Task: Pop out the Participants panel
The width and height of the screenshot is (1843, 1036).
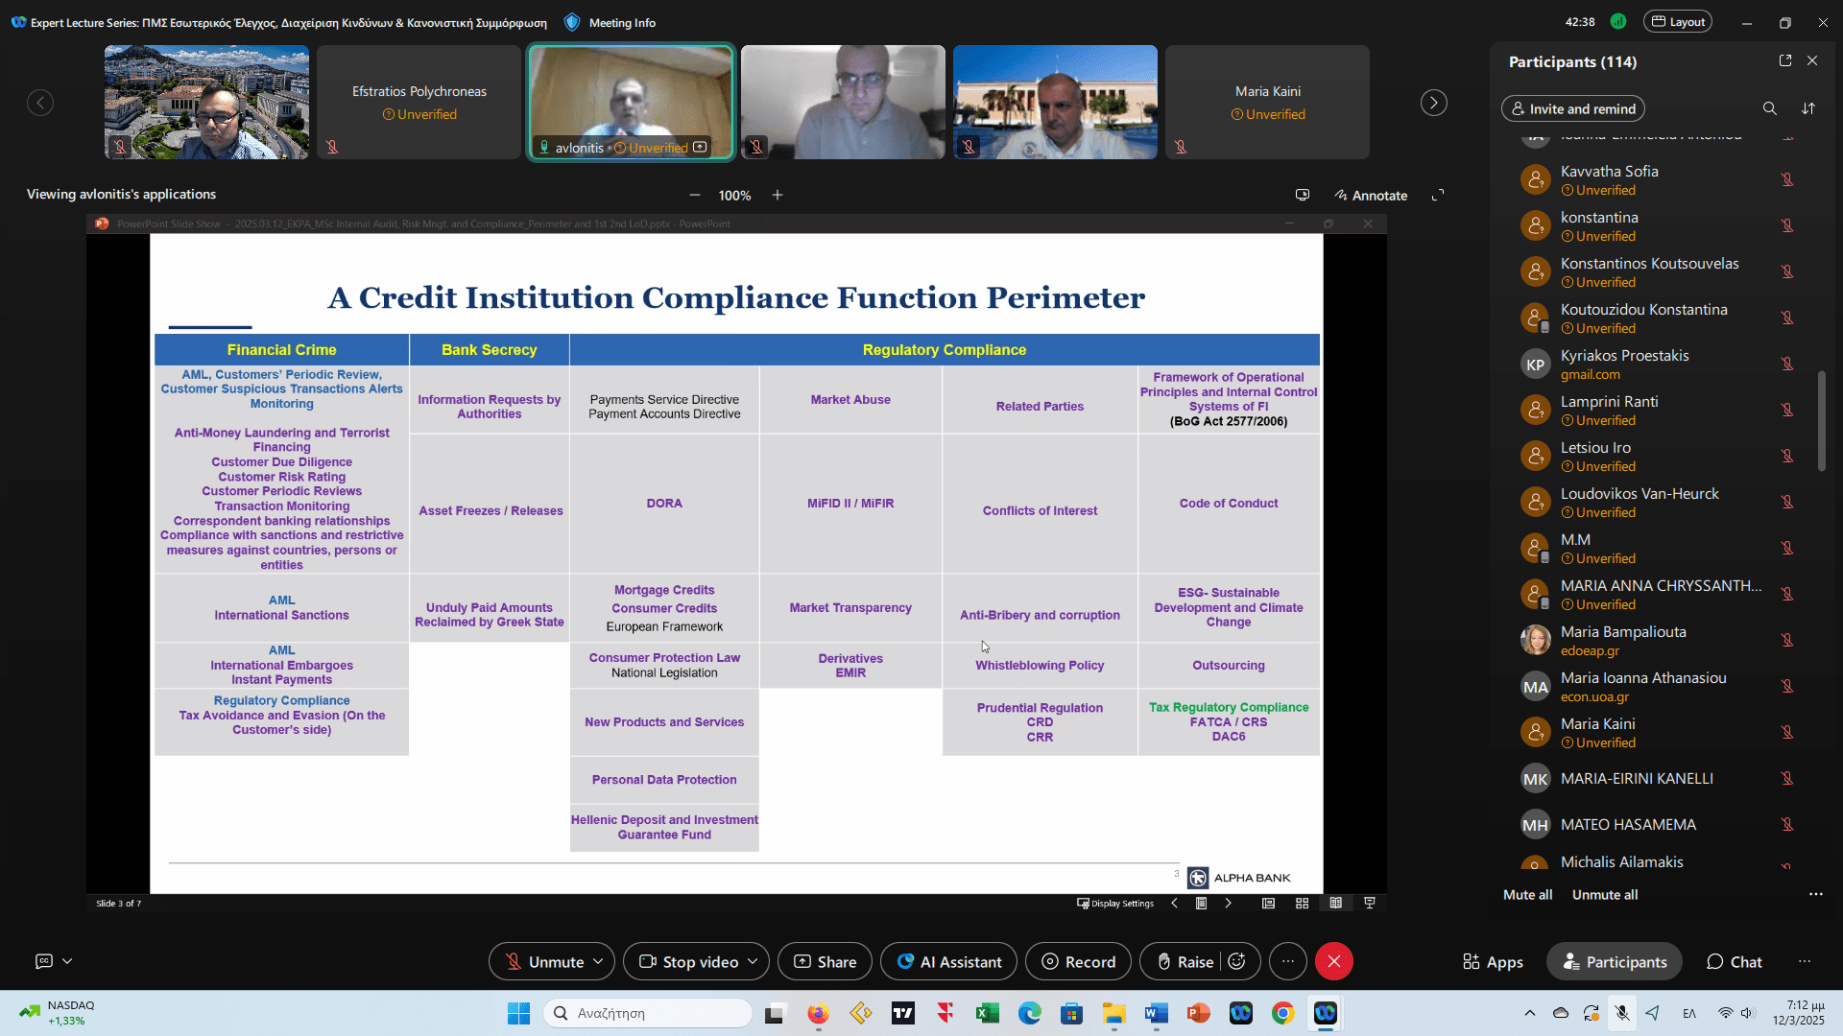Action: click(1785, 60)
